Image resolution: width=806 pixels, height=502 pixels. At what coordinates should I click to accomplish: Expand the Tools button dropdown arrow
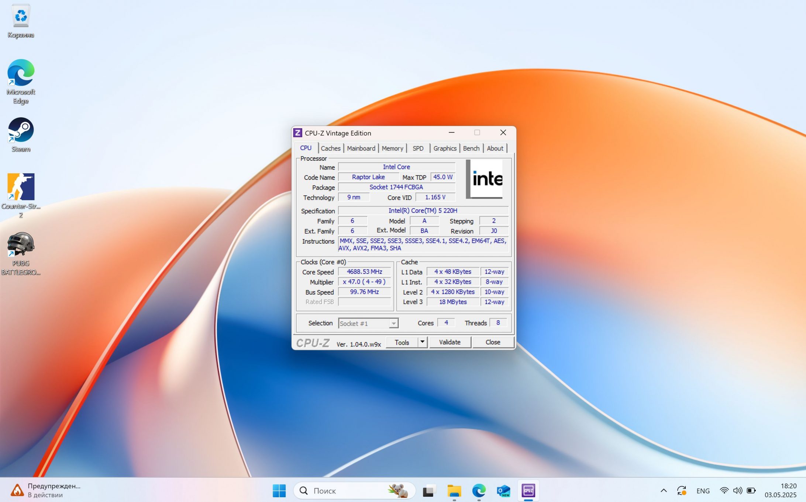[423, 342]
